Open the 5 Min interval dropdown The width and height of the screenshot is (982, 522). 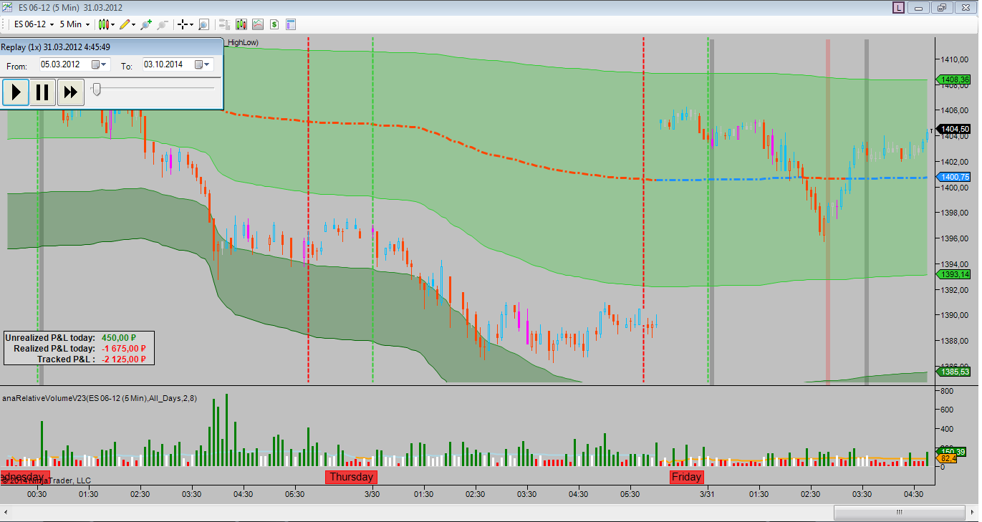(75, 24)
